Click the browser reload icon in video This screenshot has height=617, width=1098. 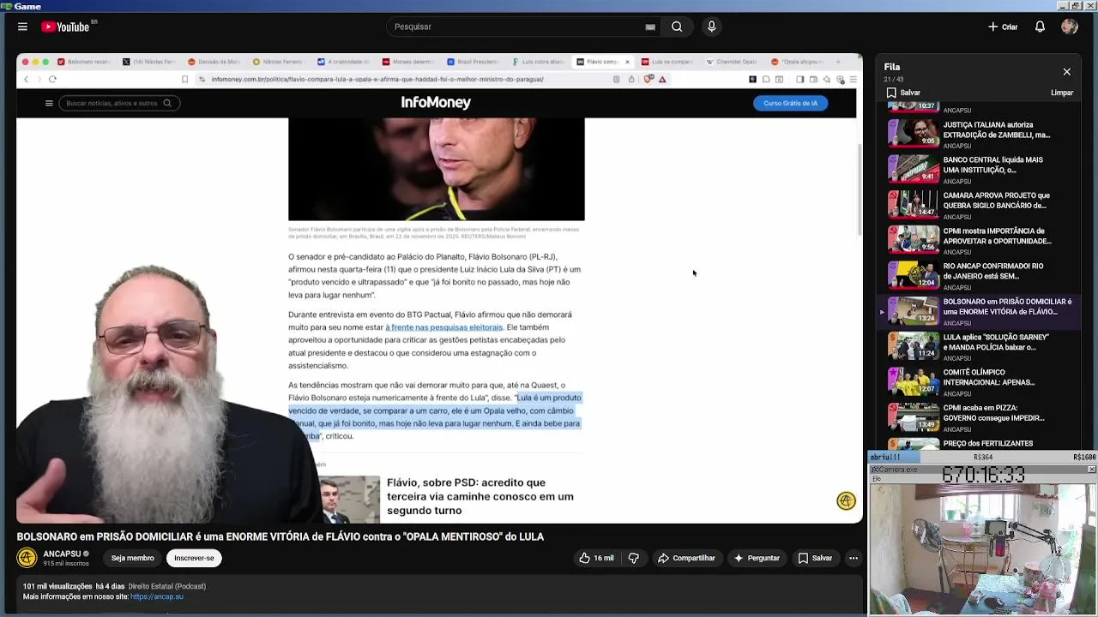tap(52, 79)
